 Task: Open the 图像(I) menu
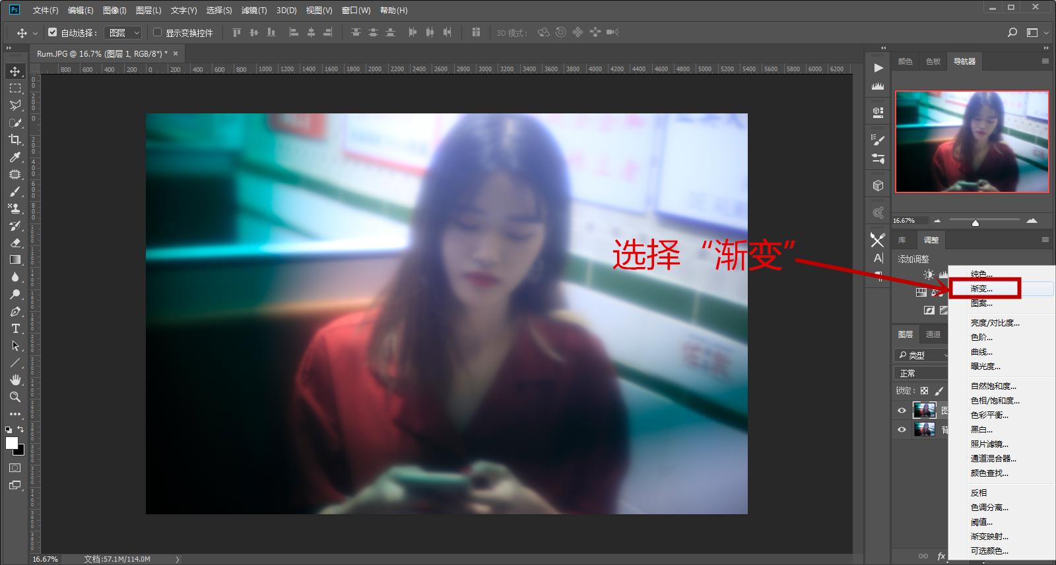pos(114,11)
